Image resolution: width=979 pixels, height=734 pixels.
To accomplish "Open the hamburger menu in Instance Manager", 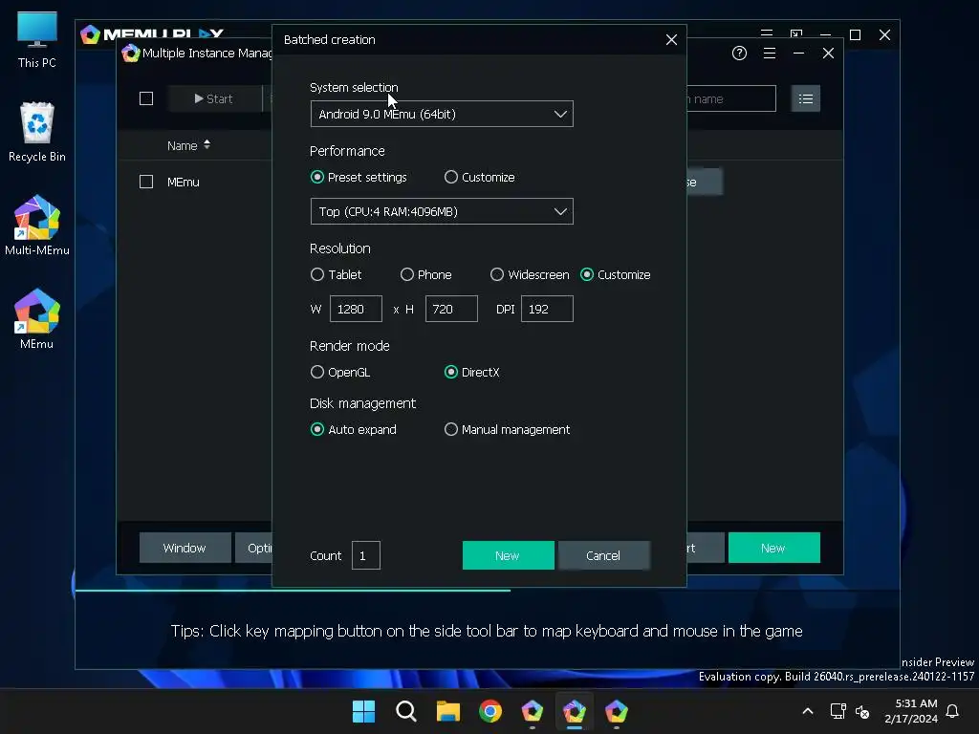I will tap(770, 54).
